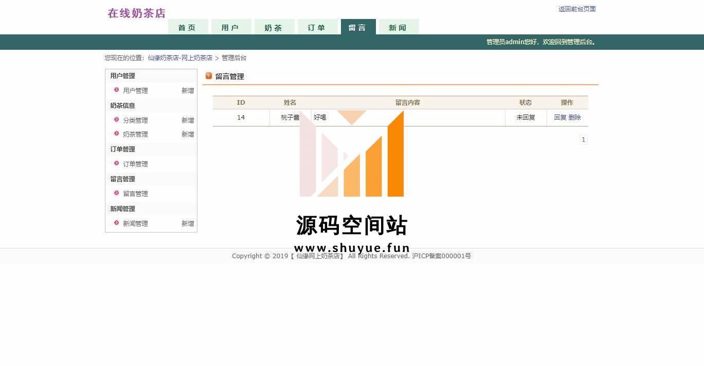The width and height of the screenshot is (704, 366).
Task: Open the 仙缘奶茶店-网上奶茶店 breadcrumb link
Action: [x=180, y=58]
